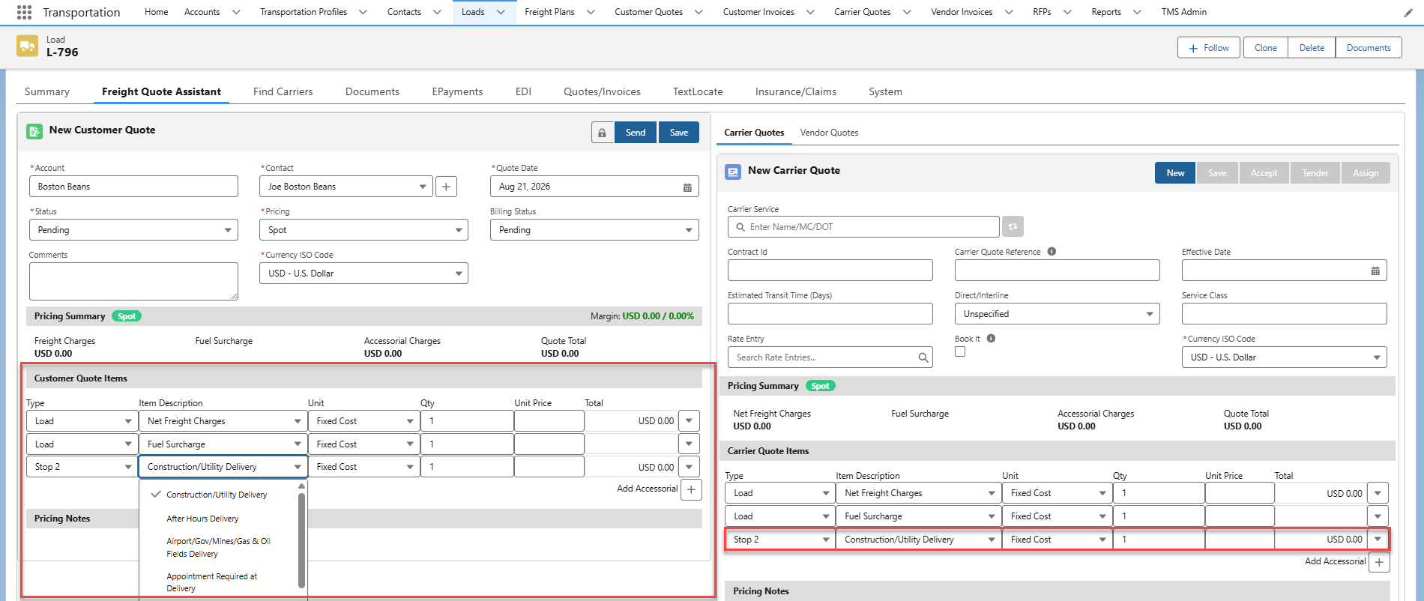Click the Account field with Boston Beans

(x=133, y=187)
